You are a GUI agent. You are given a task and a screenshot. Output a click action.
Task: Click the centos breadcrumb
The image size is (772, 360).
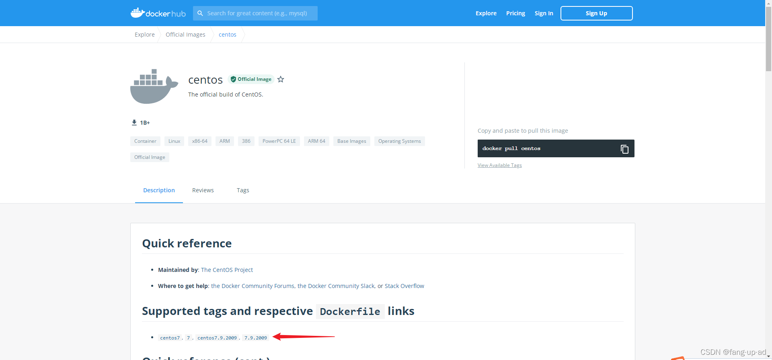coord(228,35)
